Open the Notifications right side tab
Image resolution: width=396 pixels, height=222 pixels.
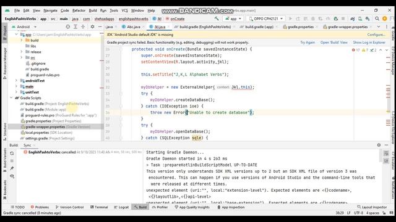(393, 187)
